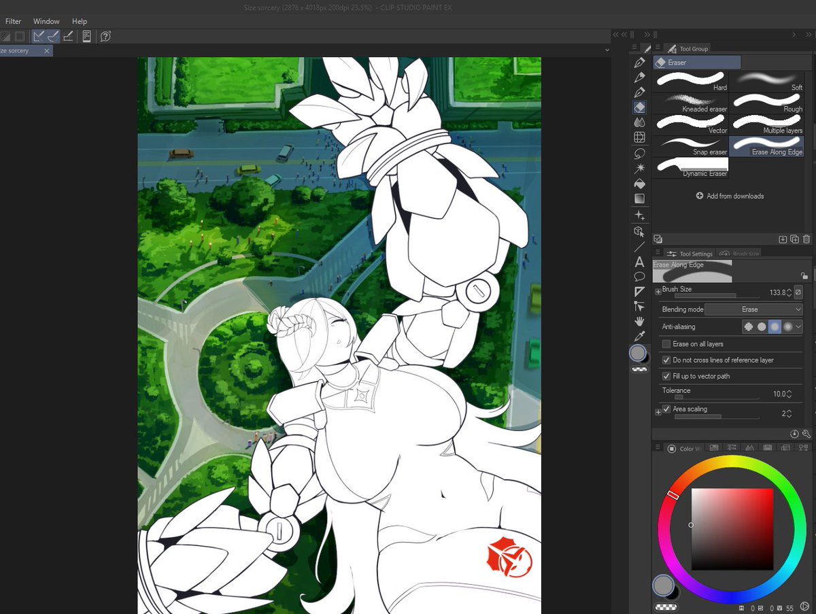Switch to the Brush Size tab
Screen dimensions: 816x614
[740, 254]
